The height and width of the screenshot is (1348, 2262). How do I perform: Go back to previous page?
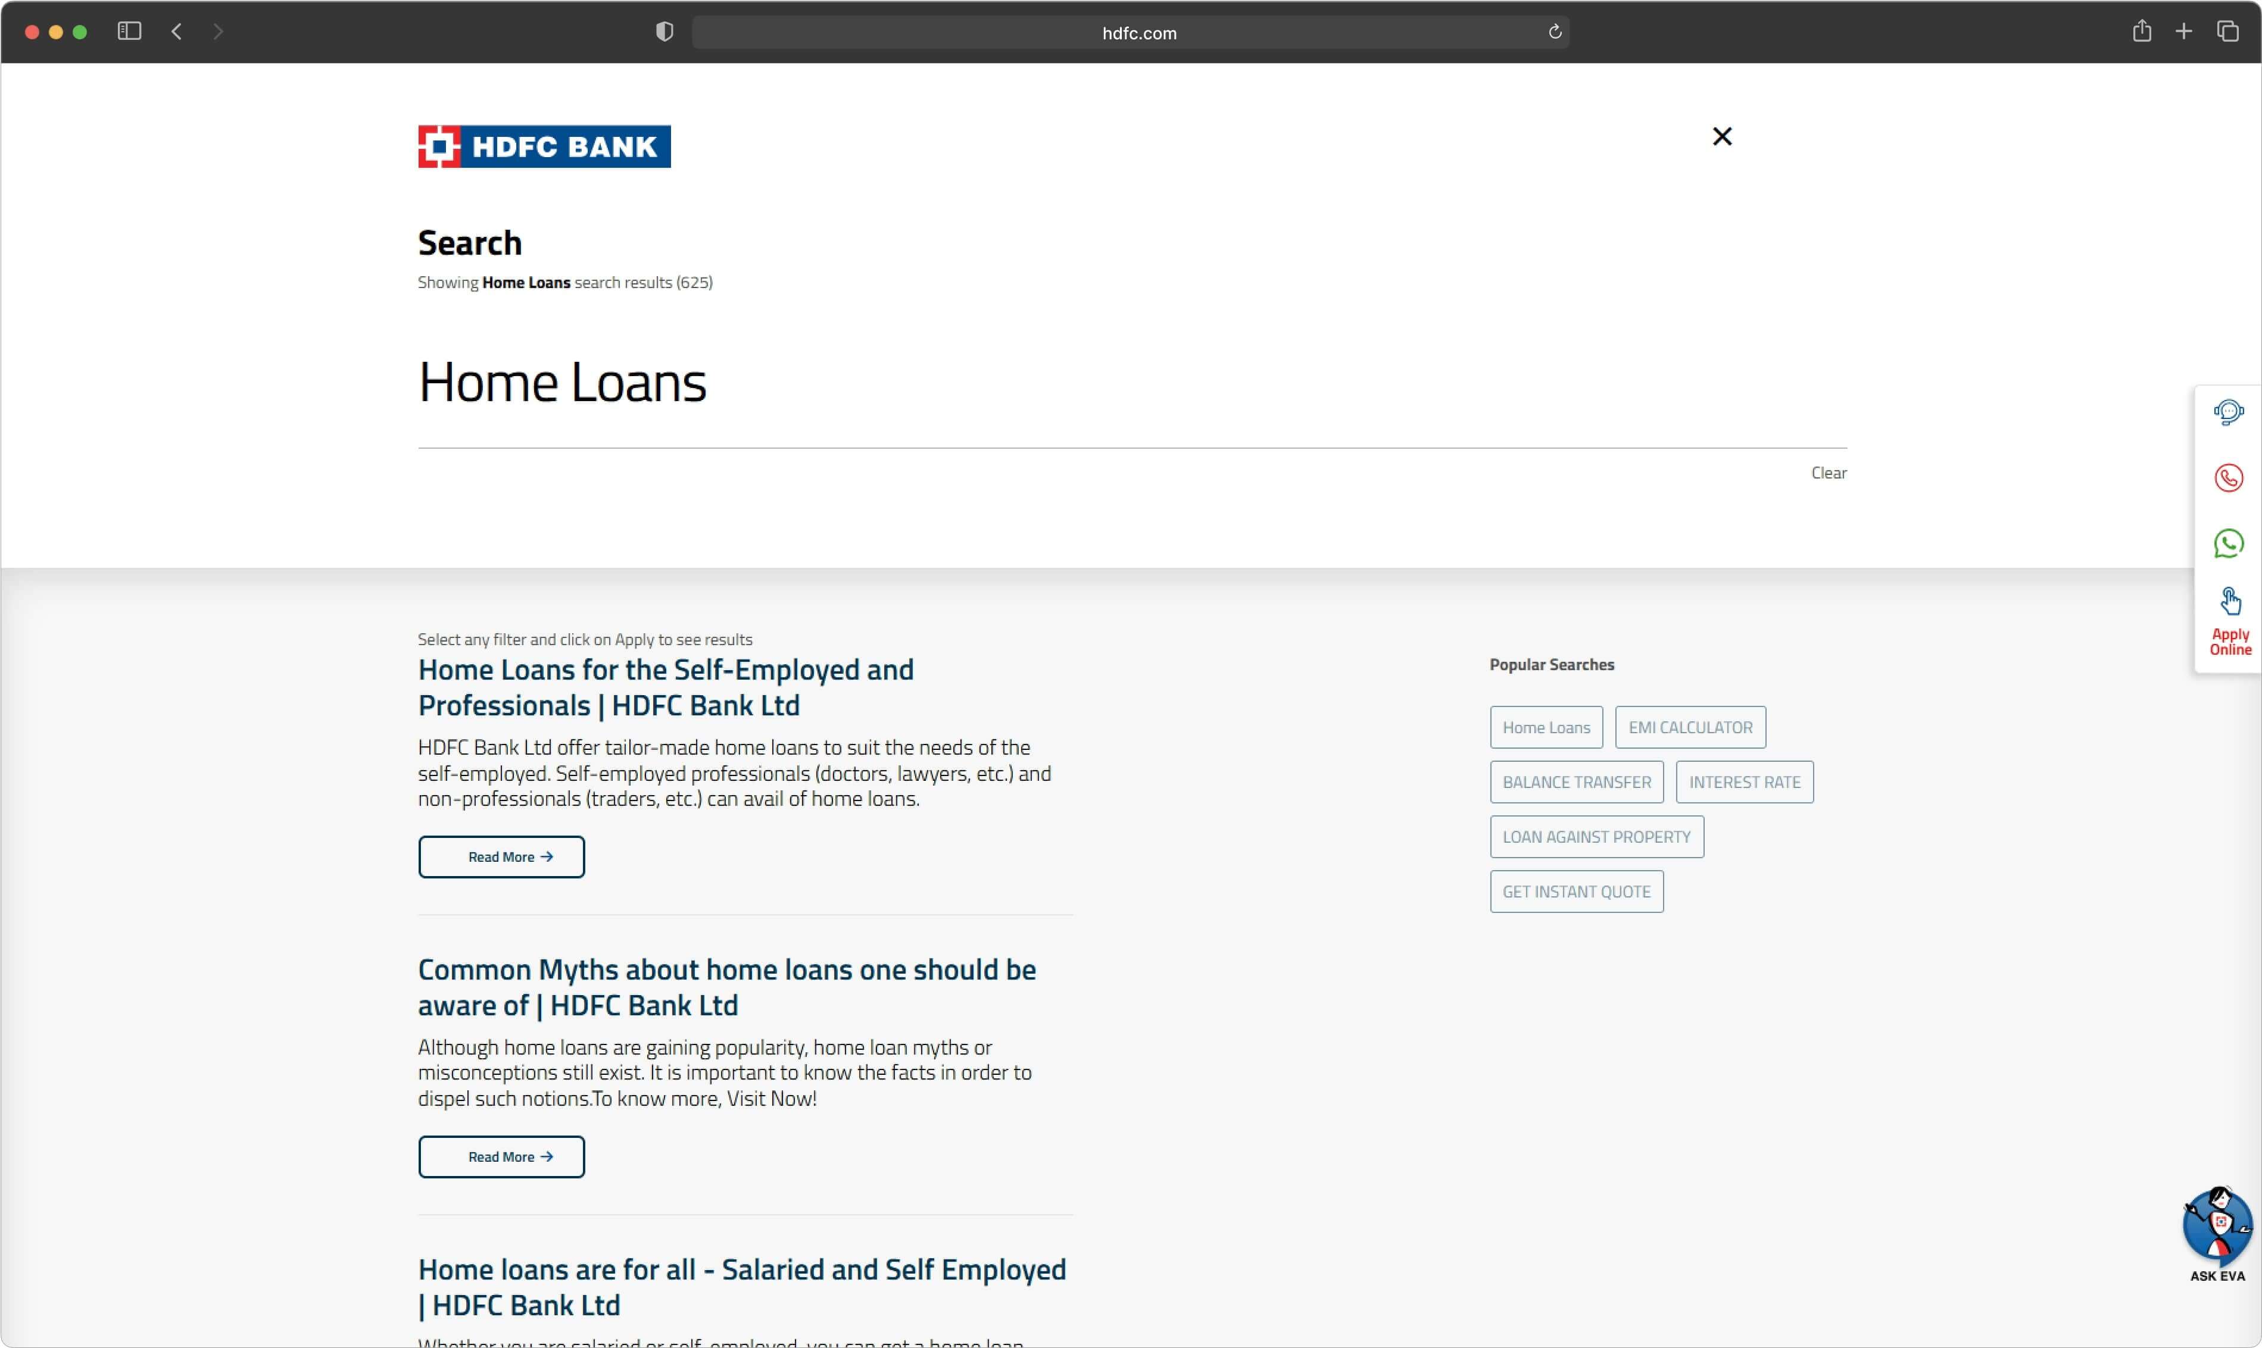[177, 32]
